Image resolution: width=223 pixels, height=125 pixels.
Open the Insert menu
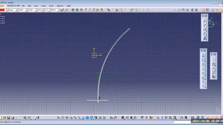44,6
